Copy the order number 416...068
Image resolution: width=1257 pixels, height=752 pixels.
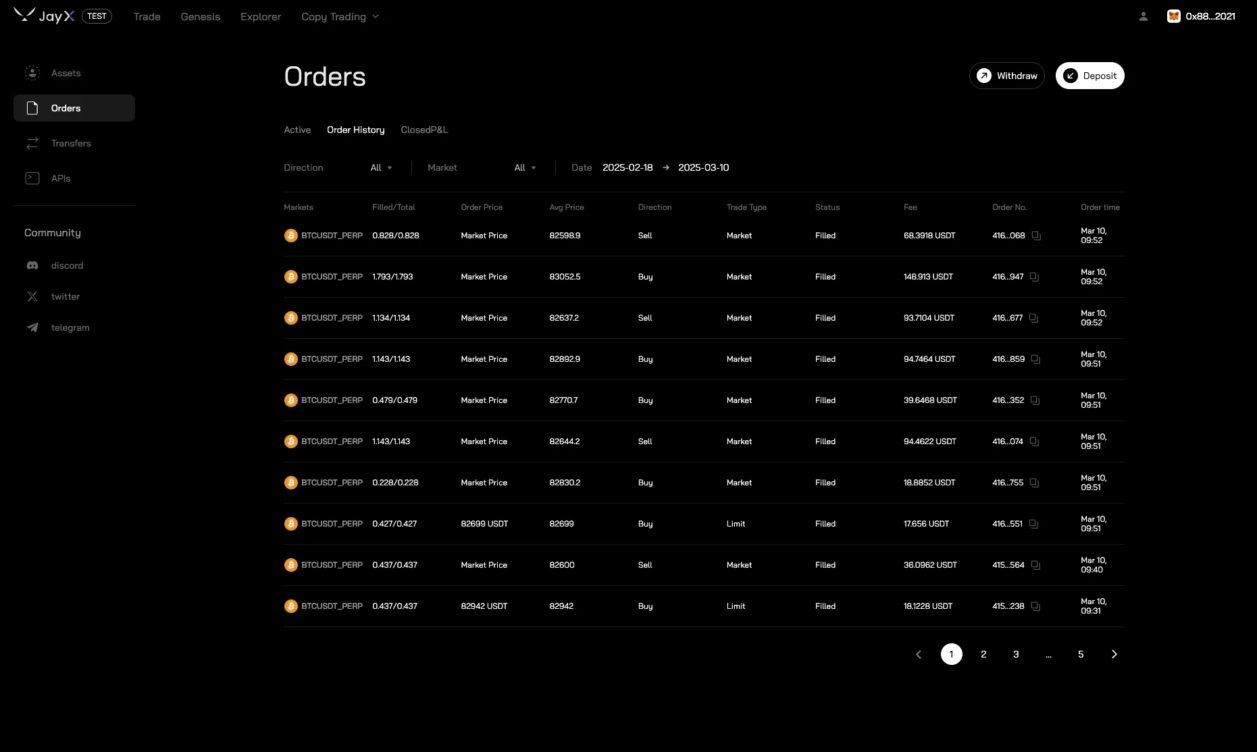coord(1035,236)
